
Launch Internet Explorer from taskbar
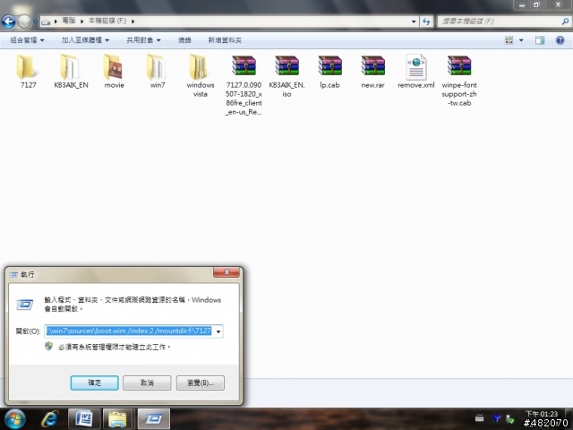[50, 419]
